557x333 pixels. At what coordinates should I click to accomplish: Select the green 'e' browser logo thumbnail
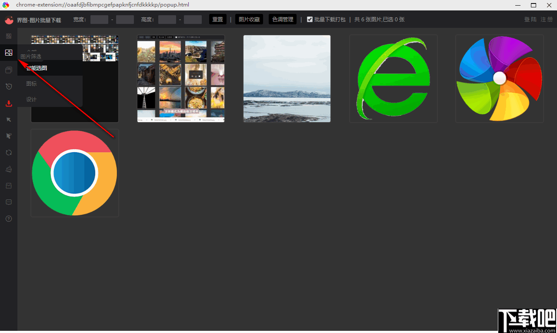pos(394,79)
